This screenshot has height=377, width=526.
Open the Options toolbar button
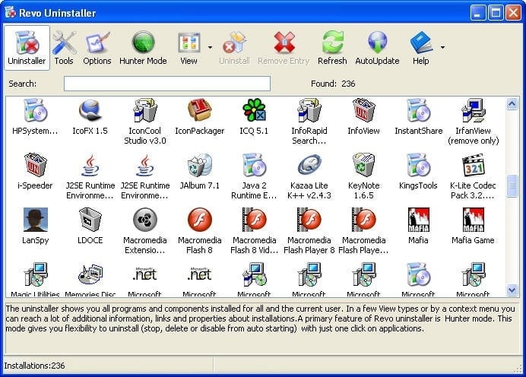(97, 48)
